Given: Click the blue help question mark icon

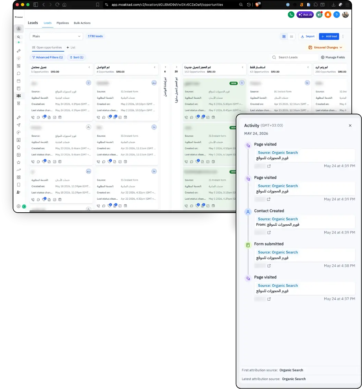Looking at the screenshot, I should (336, 15).
